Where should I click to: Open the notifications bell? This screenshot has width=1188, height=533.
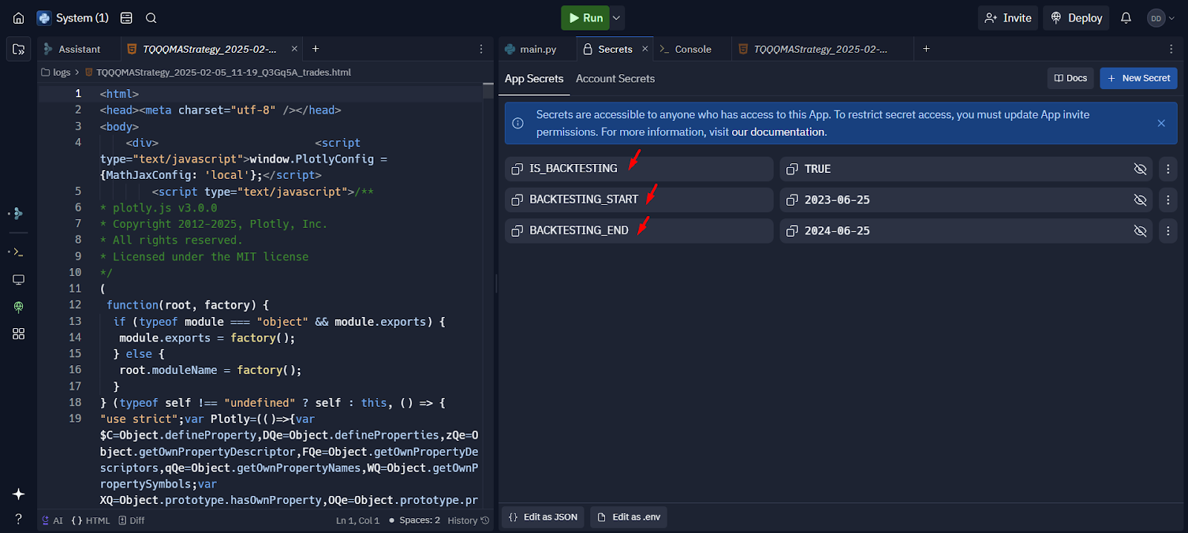pyautogui.click(x=1126, y=18)
